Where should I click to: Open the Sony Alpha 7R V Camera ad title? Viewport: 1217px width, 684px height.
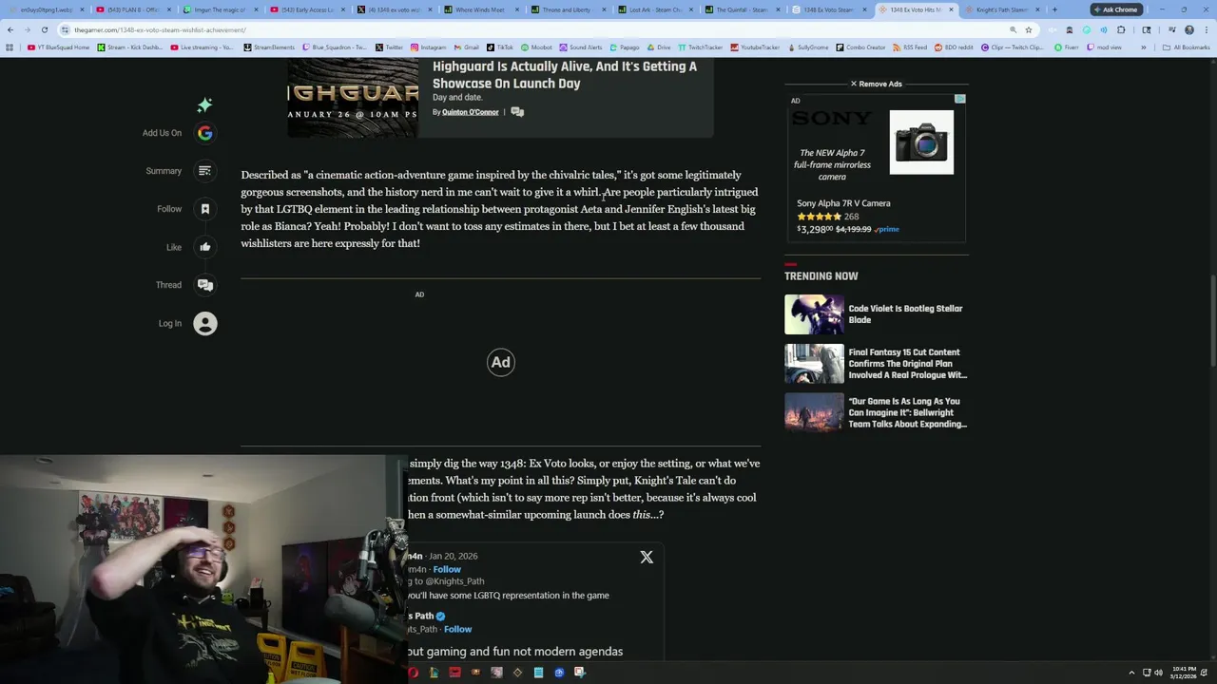coord(843,203)
